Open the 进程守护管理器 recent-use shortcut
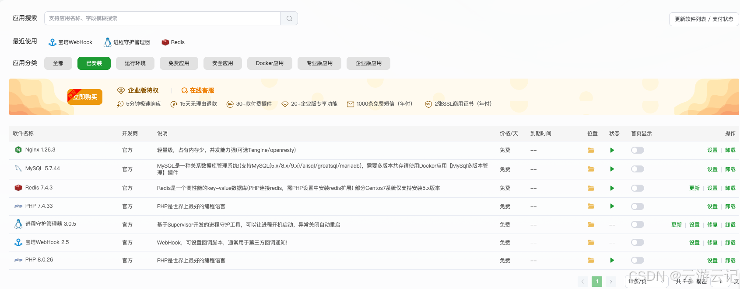Viewport: 740px width, 289px height. pyautogui.click(x=127, y=42)
